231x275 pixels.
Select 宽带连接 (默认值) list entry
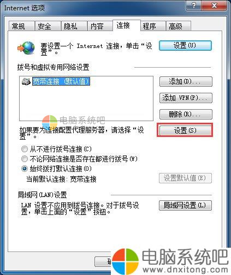[61, 82]
